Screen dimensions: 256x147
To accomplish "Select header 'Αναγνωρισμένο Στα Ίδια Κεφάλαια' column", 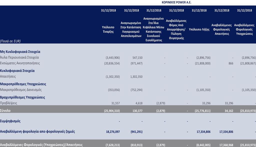I will point(153,29).
